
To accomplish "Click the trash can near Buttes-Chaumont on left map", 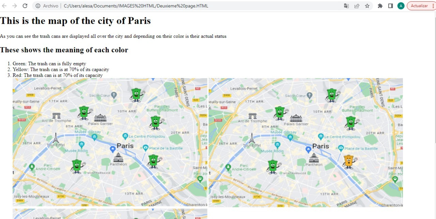I will (156, 123).
